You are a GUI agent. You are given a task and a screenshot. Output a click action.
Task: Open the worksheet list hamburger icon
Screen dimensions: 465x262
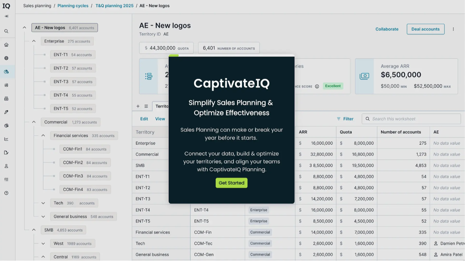(x=146, y=106)
